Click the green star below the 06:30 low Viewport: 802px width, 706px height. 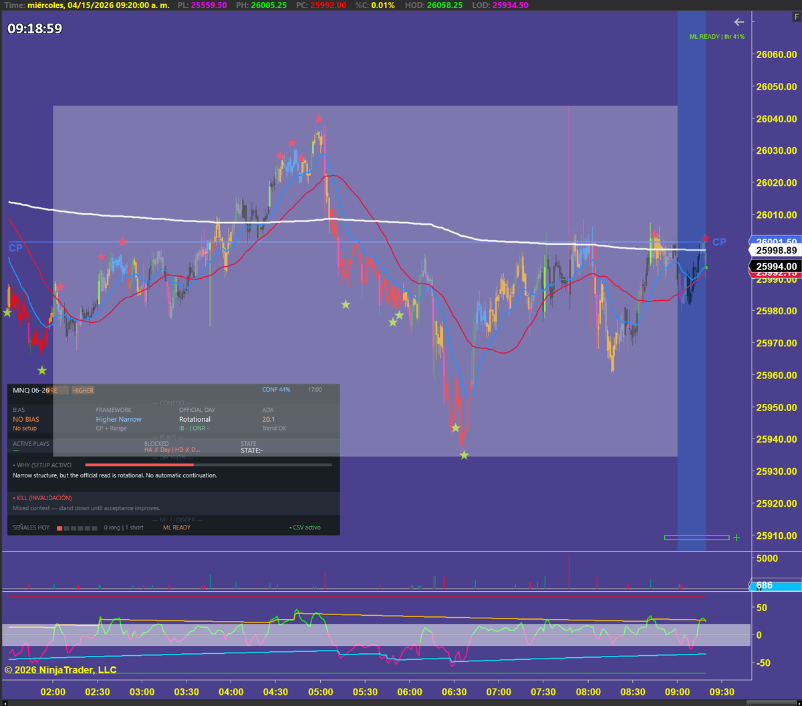coord(464,455)
